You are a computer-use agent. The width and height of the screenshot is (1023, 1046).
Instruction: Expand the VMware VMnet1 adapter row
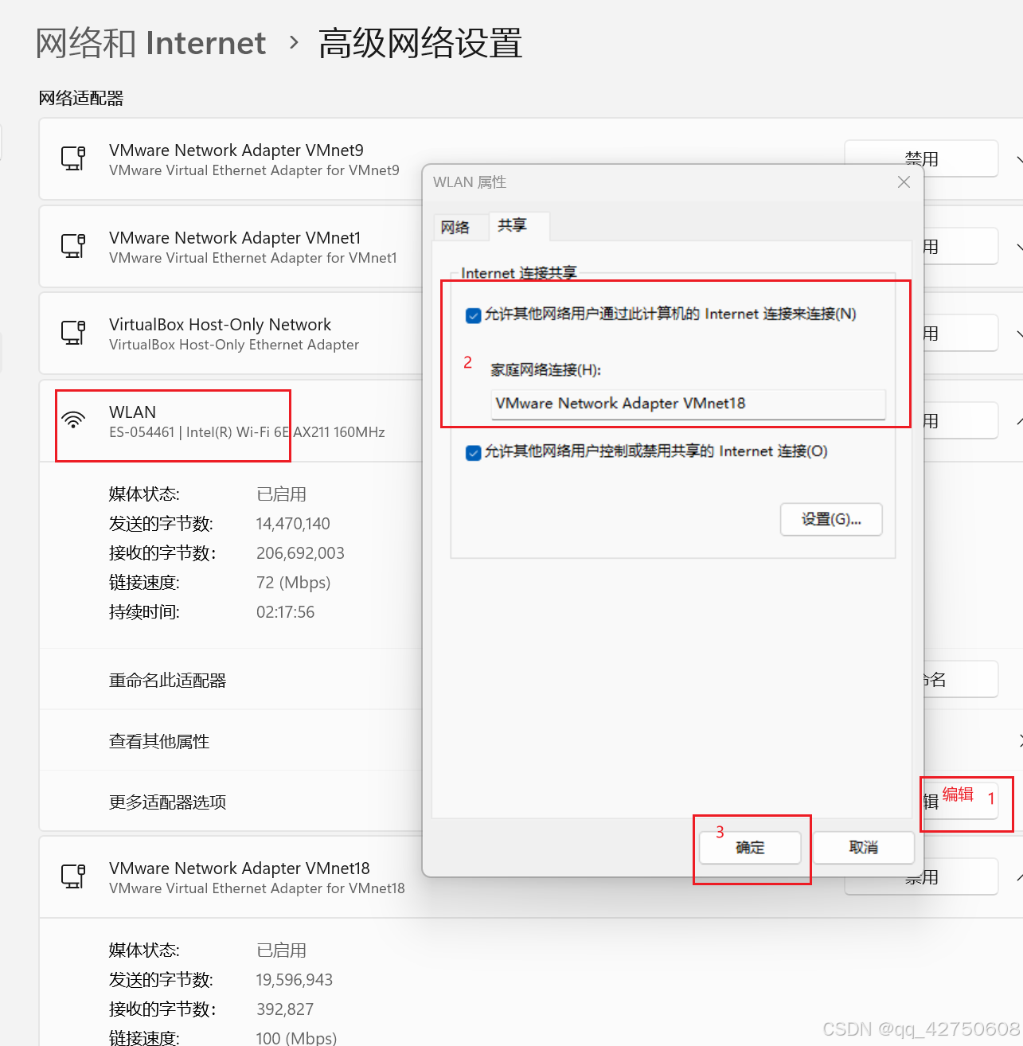click(1018, 247)
